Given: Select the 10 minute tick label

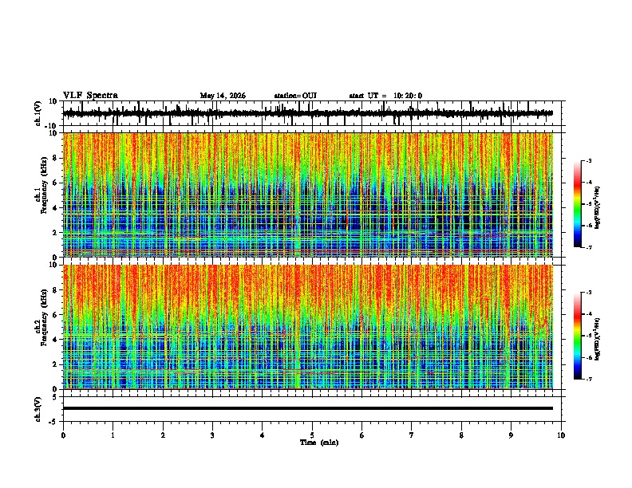Looking at the screenshot, I should click(x=561, y=435).
